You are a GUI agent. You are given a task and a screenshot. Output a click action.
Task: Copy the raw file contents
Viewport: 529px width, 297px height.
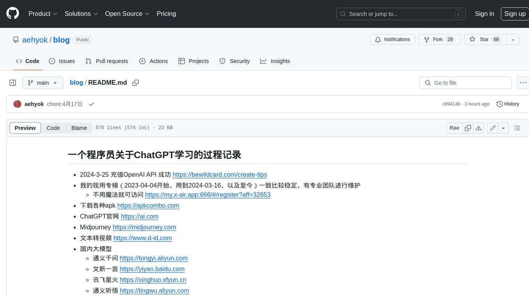coord(468,128)
